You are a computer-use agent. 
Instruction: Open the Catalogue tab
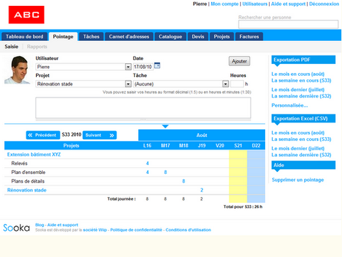(170, 36)
